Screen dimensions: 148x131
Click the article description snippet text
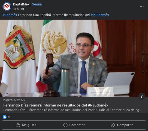[x=73, y=110]
